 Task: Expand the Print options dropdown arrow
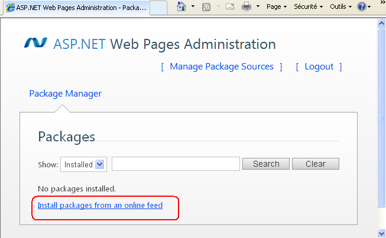pos(258,8)
